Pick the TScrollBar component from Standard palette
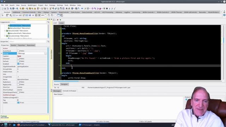This screenshot has width=226, height=127. tap(42, 15)
